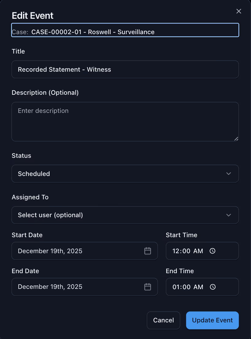This screenshot has height=339, width=251.
Task: Open the End Date picker field
Action: pos(80,287)
